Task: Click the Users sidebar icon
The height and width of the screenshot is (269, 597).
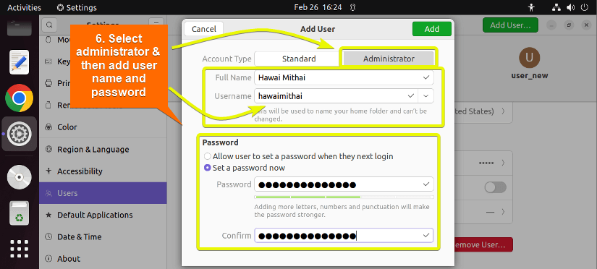Action: click(48, 193)
